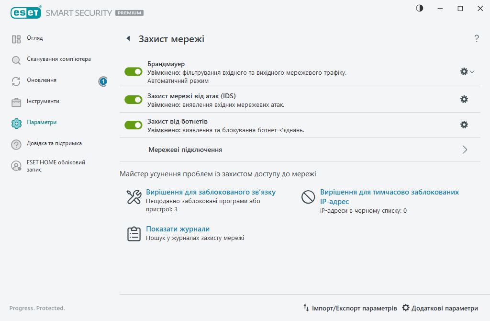Click the blocked IP addresses prohibition icon
490x321 pixels.
pyautogui.click(x=308, y=197)
